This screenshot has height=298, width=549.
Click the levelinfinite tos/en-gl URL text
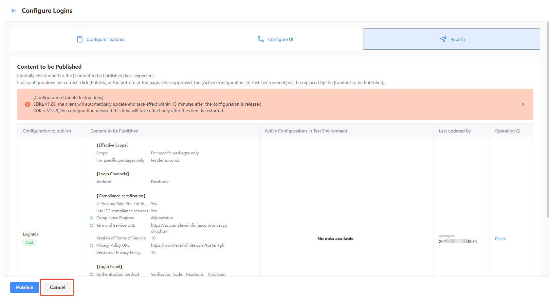(x=188, y=245)
